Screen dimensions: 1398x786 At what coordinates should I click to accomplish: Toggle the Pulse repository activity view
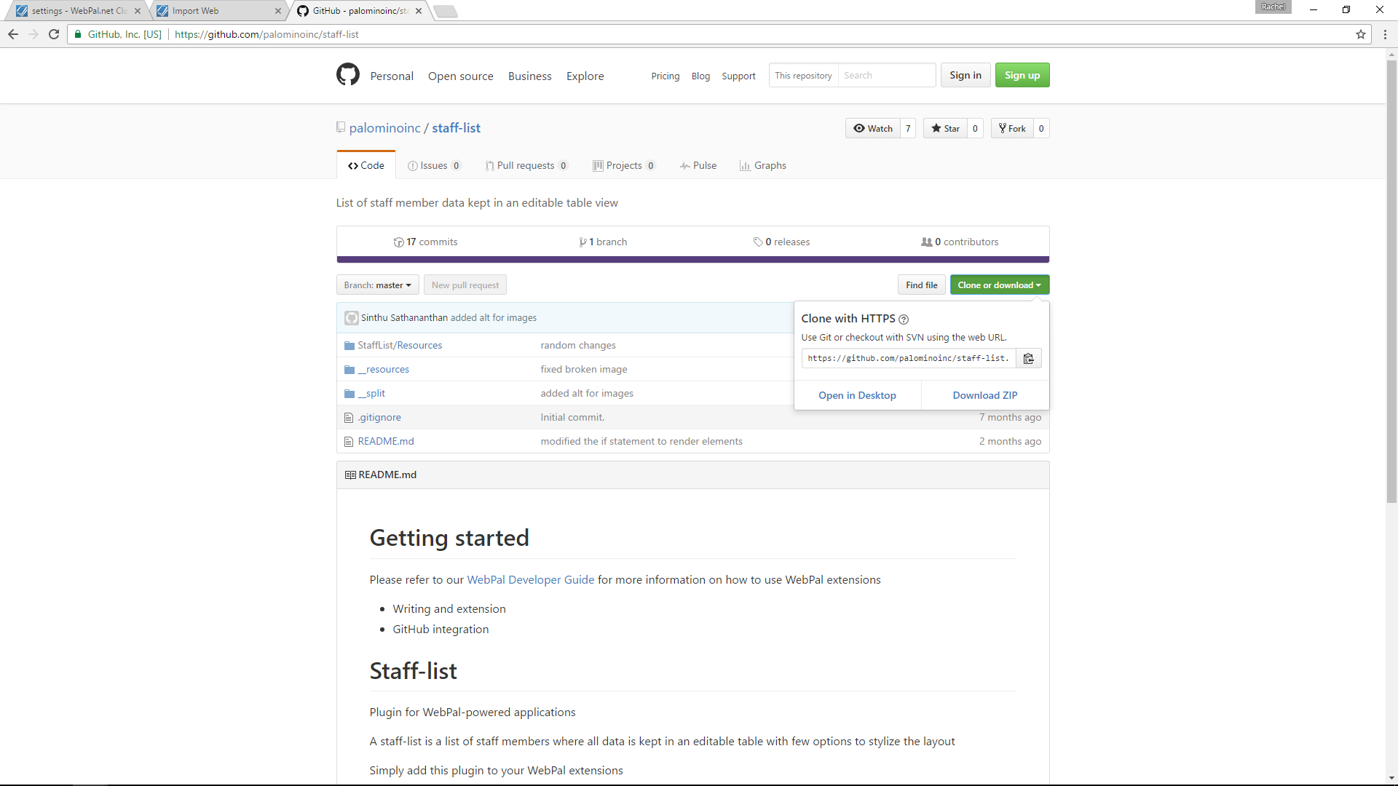[x=698, y=165]
